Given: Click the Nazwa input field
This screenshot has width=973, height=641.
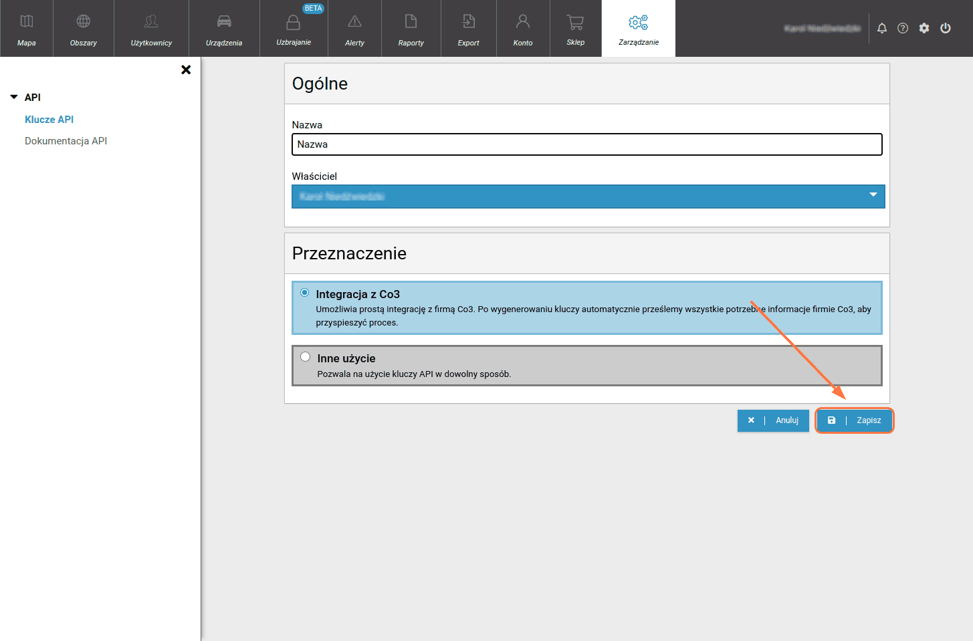Looking at the screenshot, I should pos(587,144).
